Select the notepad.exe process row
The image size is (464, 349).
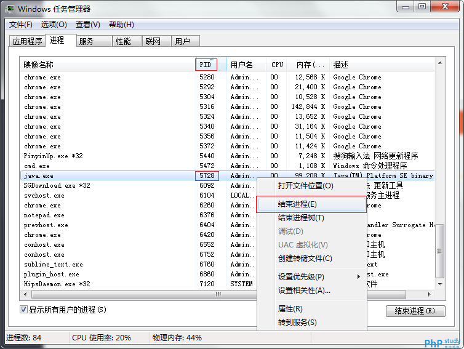pos(227,215)
